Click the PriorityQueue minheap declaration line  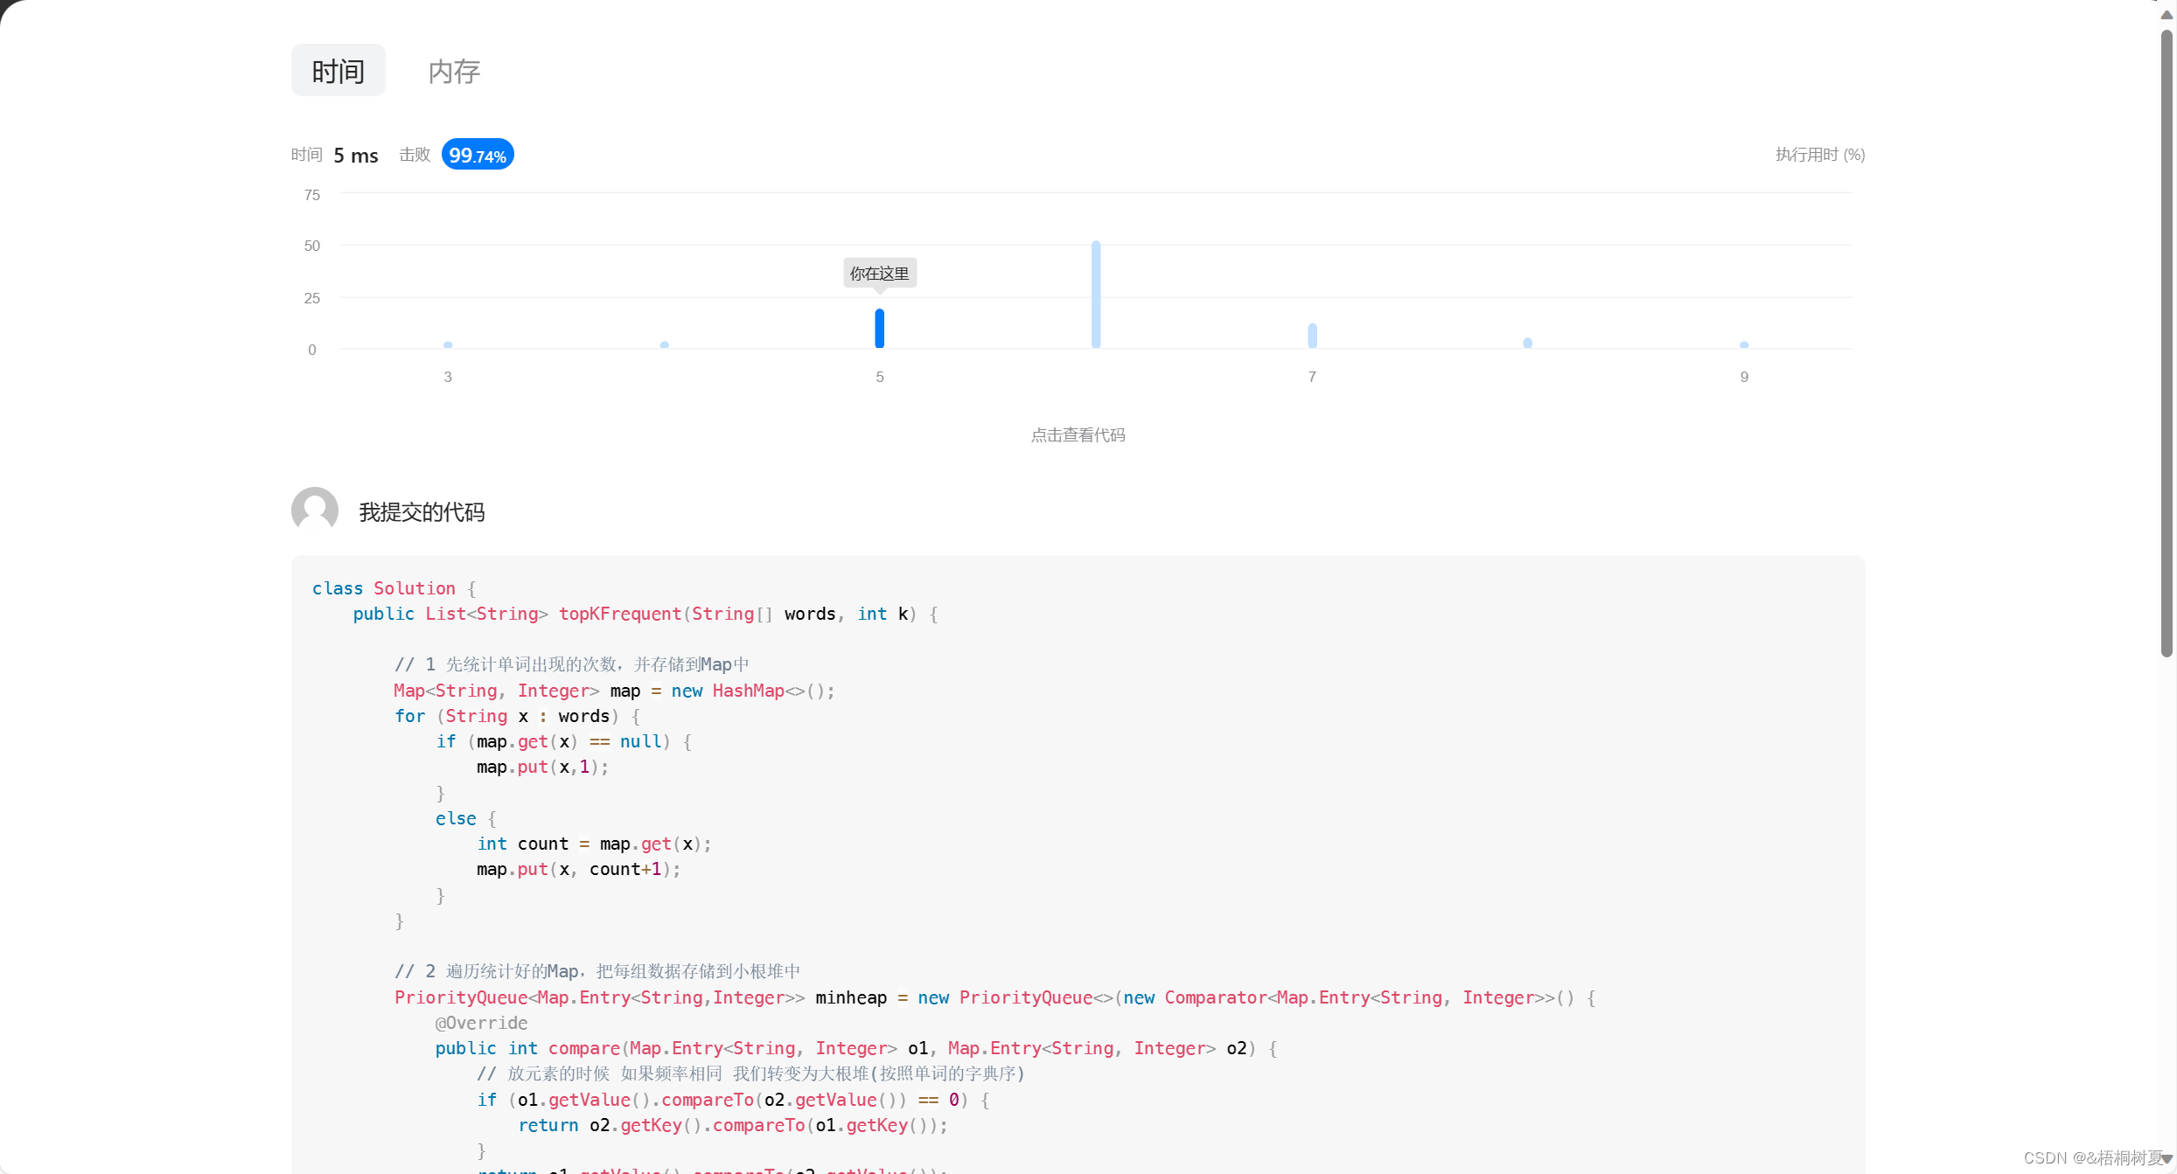tap(994, 997)
